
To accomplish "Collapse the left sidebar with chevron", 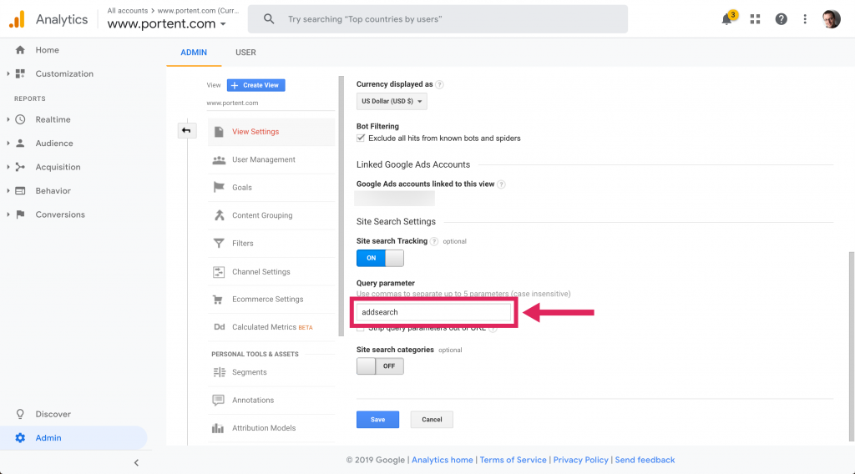I will 136,462.
